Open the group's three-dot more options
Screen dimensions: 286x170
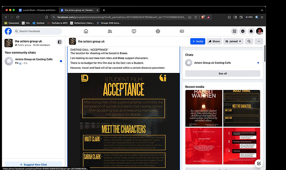259,41
